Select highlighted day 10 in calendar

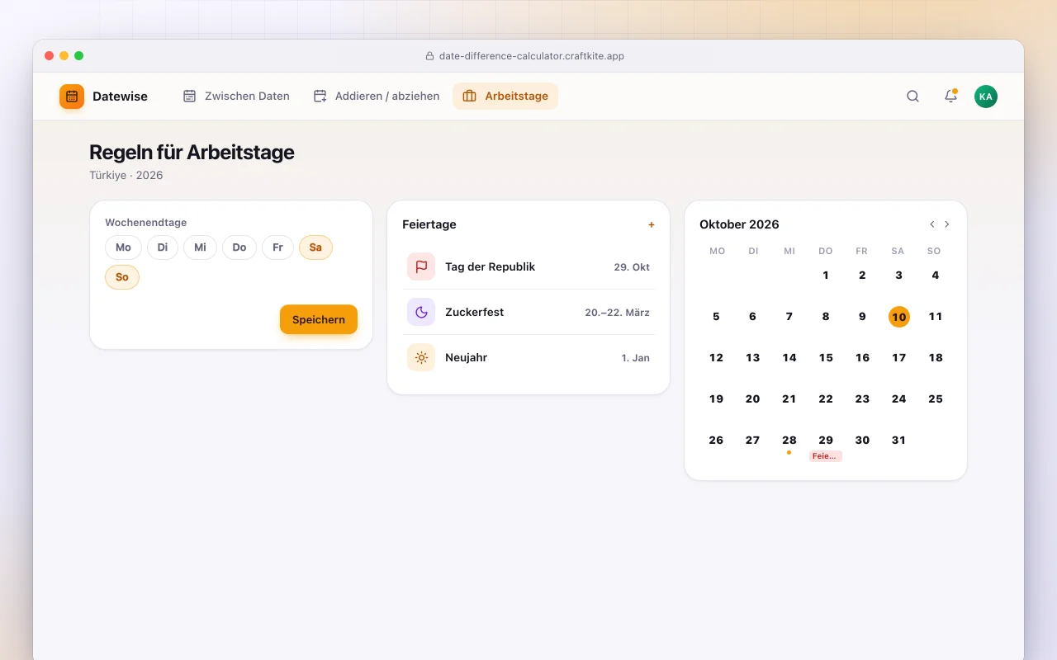pos(899,317)
